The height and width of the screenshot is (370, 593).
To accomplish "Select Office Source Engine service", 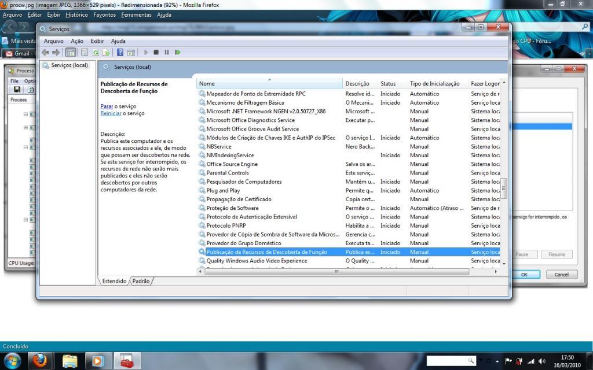I will tap(348, 164).
